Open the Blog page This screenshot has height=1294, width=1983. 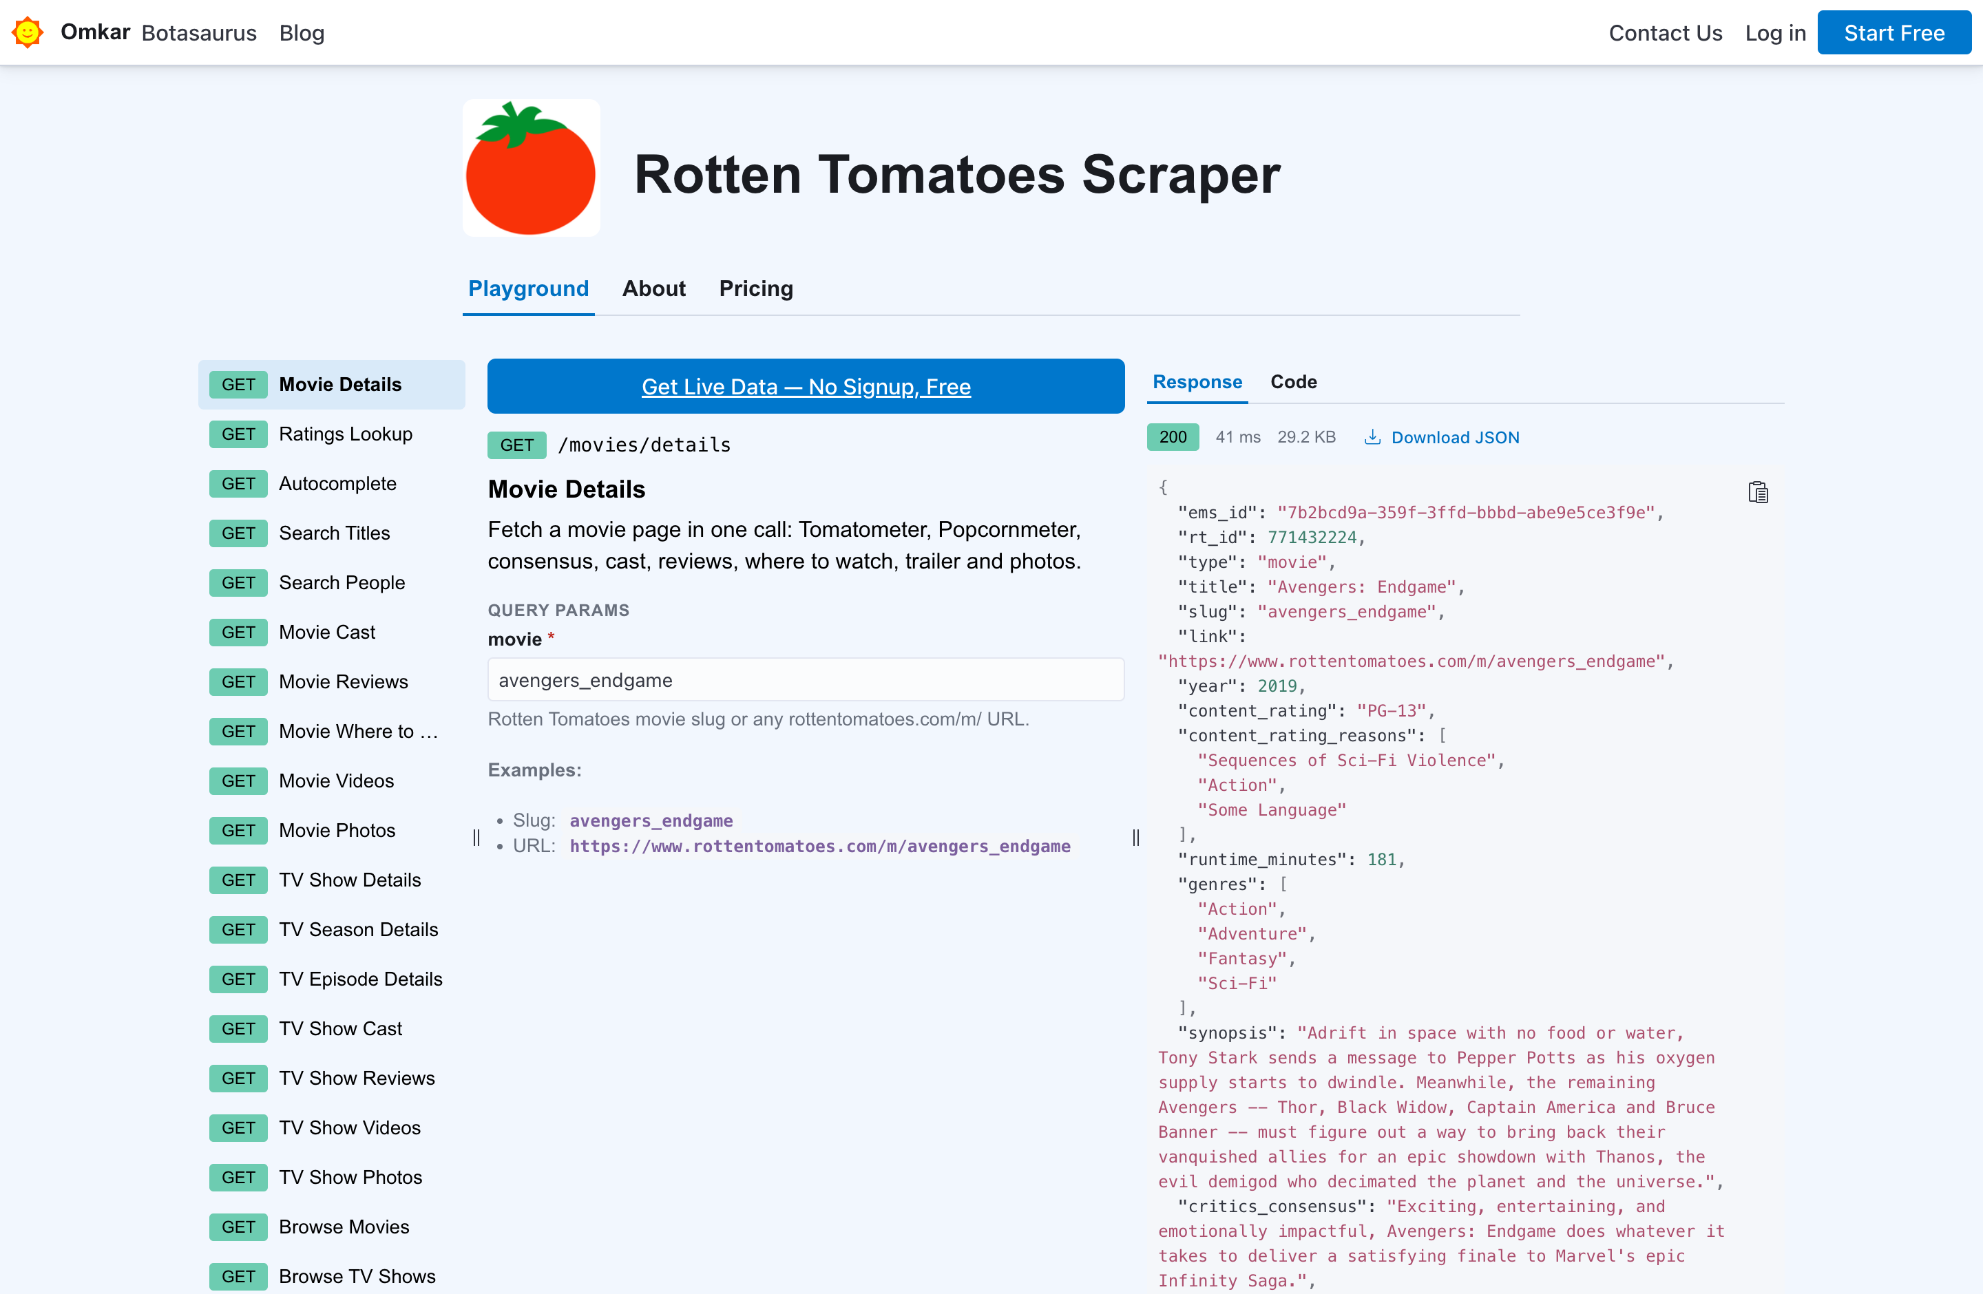302,32
